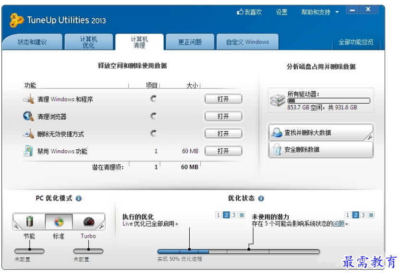Open the 更正问题 tab

point(190,42)
